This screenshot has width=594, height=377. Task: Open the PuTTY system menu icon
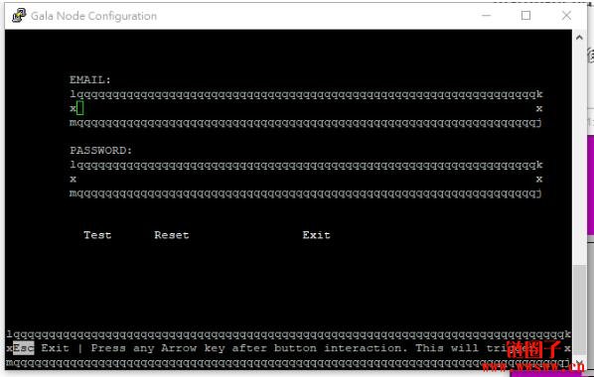point(18,16)
